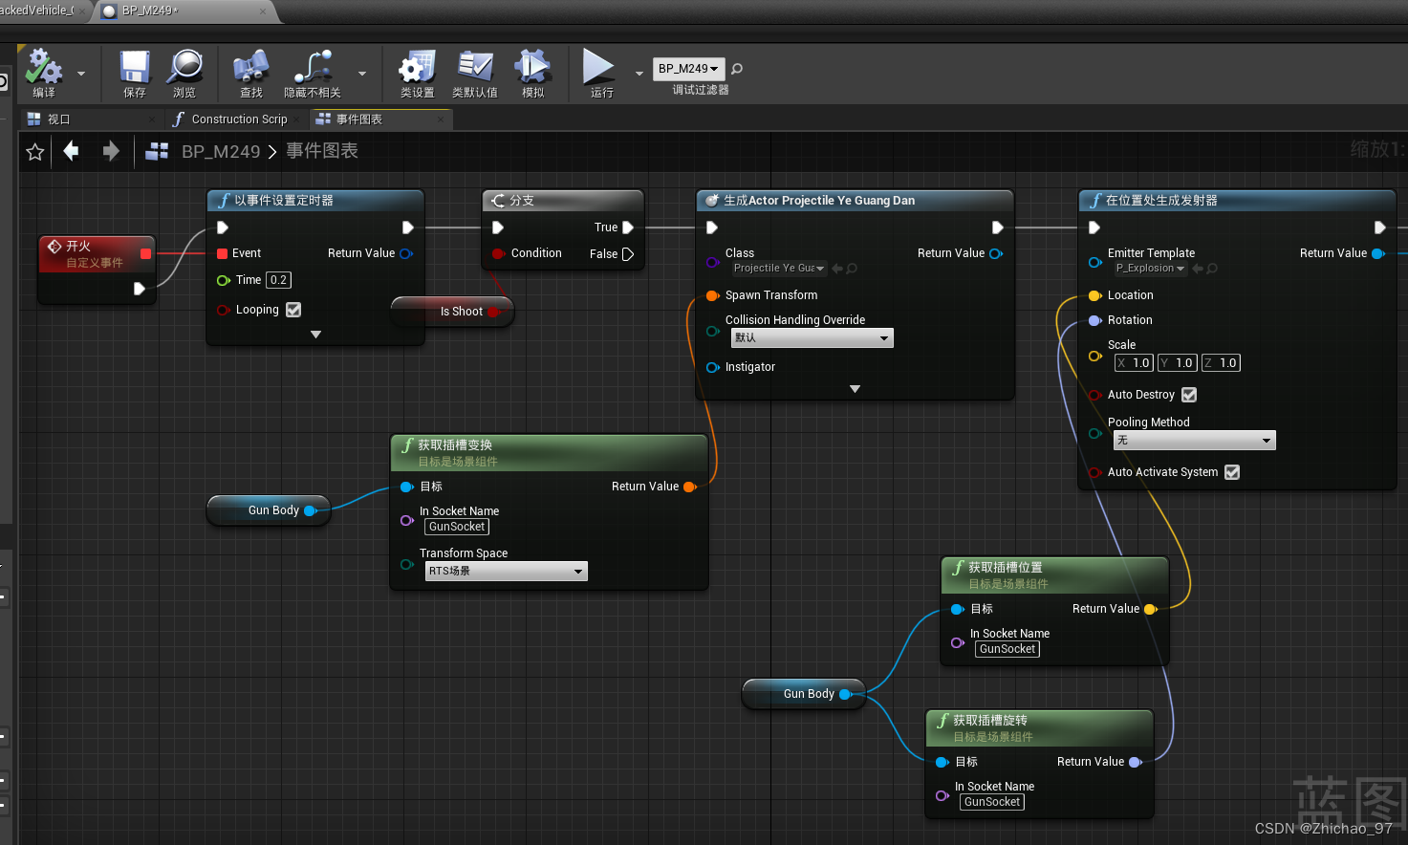Click the Scale X value field
Image resolution: width=1408 pixels, height=845 pixels.
click(1134, 363)
